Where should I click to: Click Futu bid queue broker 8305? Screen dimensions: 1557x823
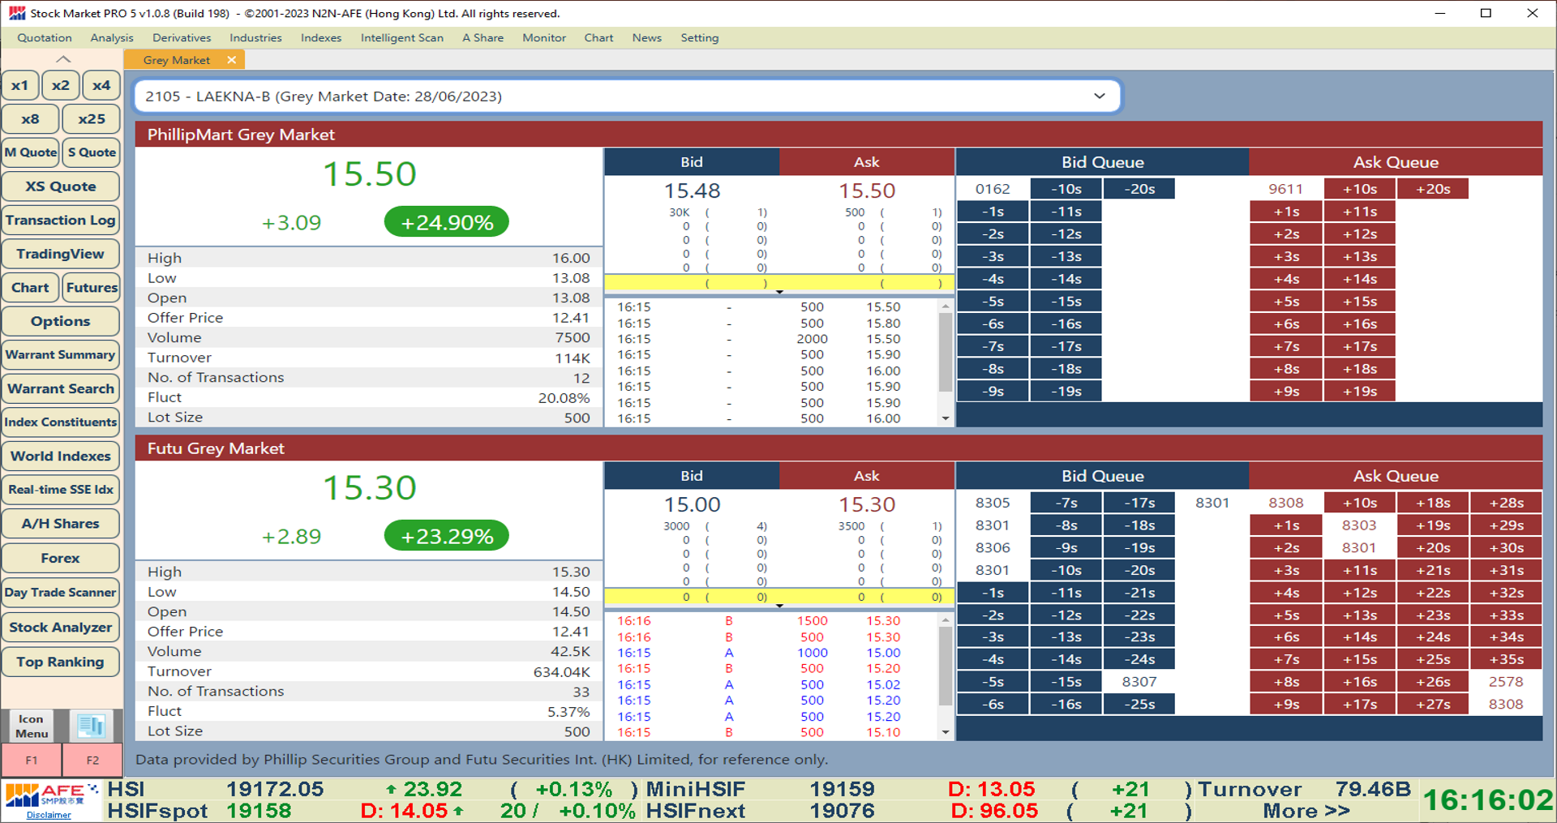[993, 503]
